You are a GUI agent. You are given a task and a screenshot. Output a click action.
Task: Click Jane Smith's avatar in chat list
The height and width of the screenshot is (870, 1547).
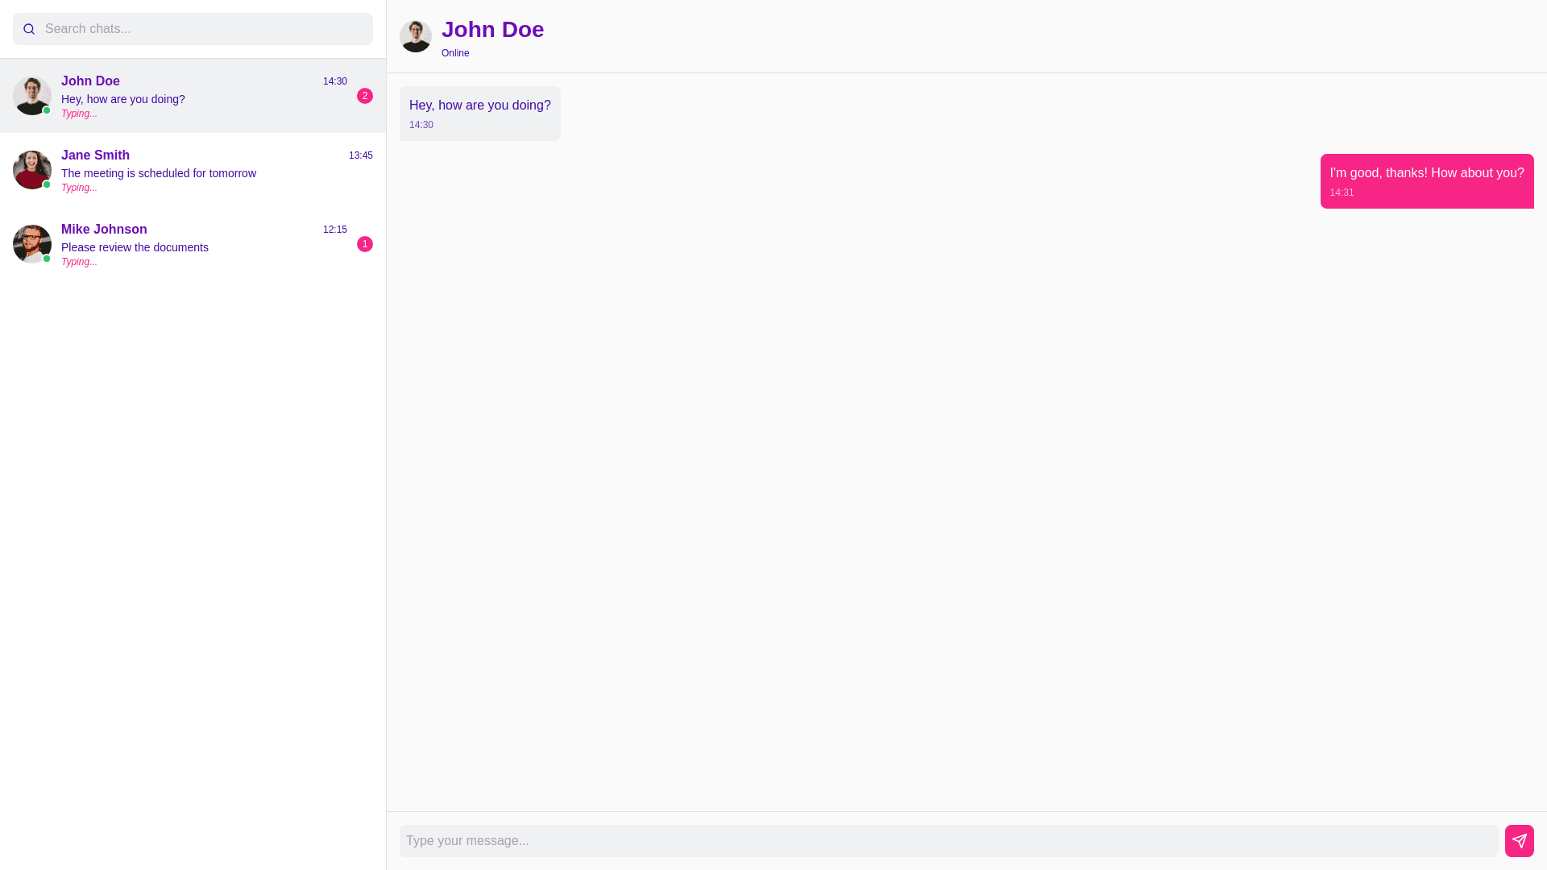tap(32, 170)
